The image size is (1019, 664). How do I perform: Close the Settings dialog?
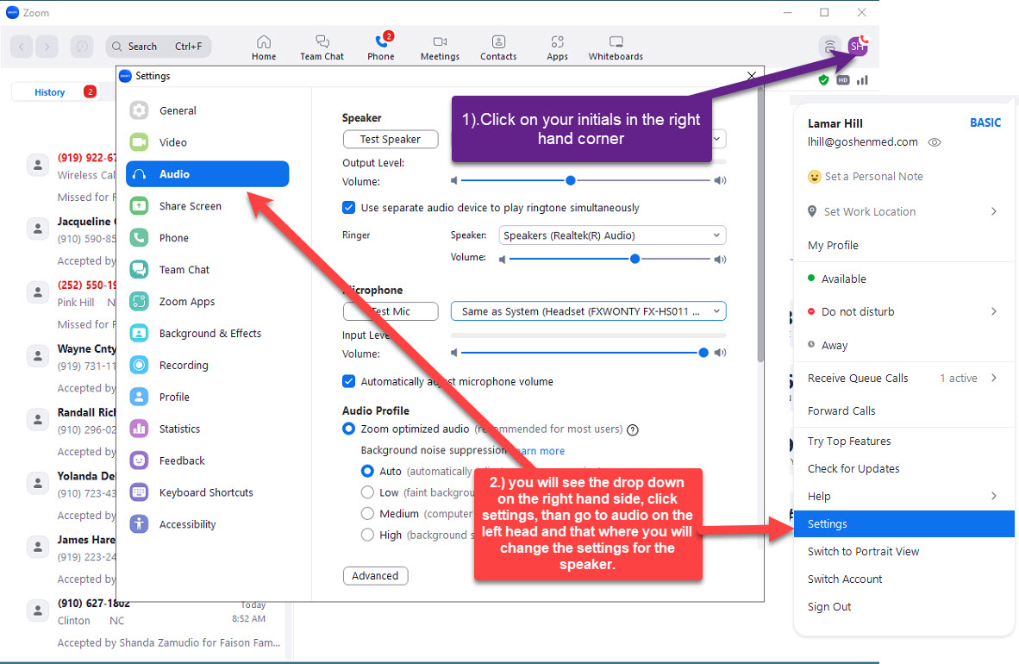click(751, 76)
